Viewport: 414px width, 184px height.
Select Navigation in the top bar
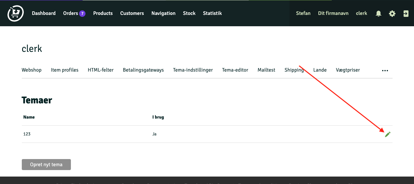(163, 13)
